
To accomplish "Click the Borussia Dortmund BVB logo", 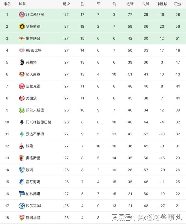I will tap(21, 26).
